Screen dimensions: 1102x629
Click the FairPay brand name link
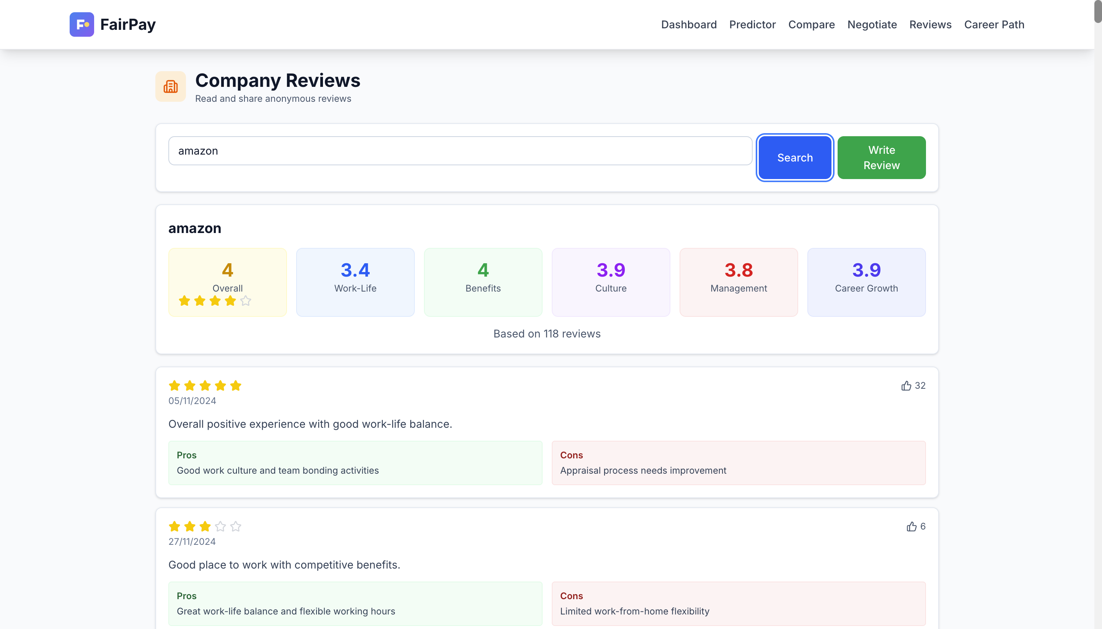pyautogui.click(x=128, y=24)
